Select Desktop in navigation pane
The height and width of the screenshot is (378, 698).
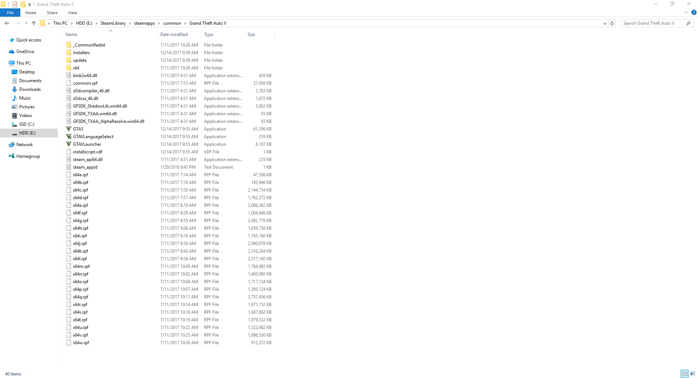coord(27,72)
